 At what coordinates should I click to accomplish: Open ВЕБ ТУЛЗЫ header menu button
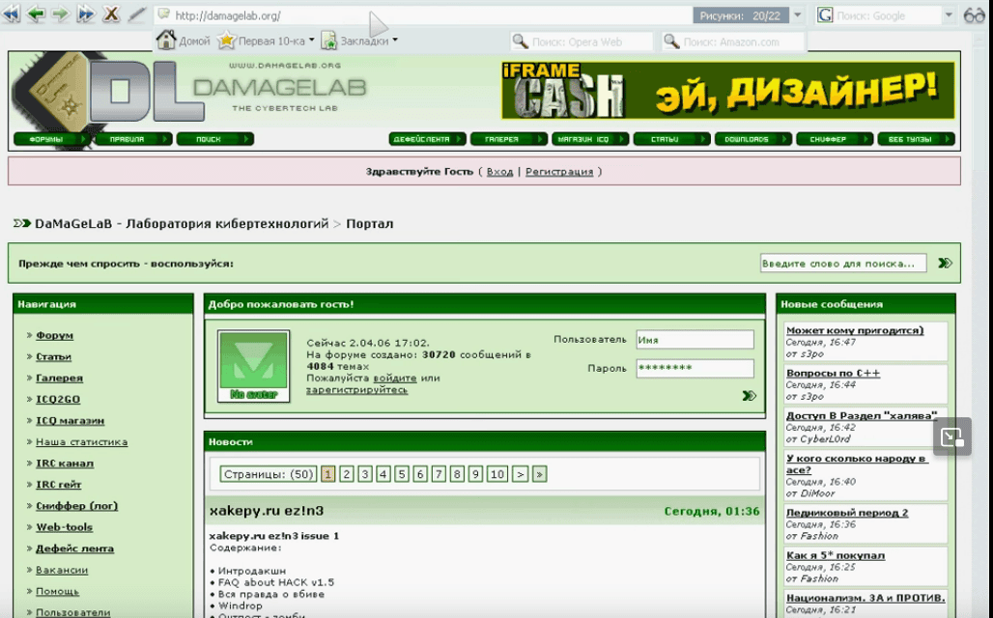pos(917,139)
